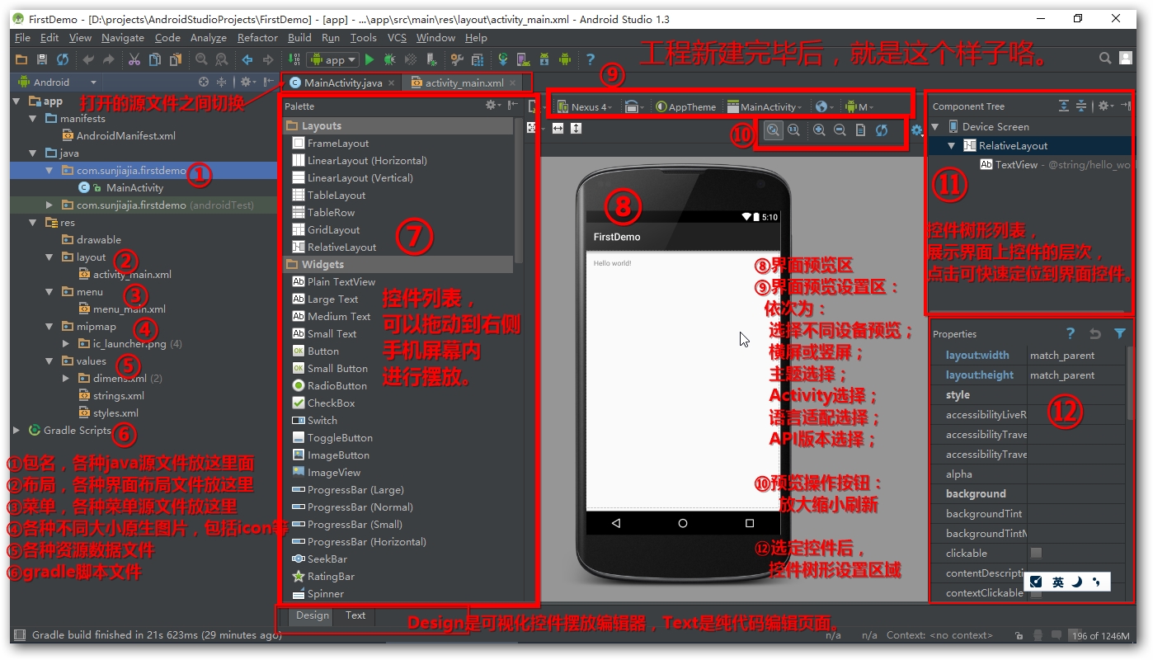Toggle Zoom to Fit preview button

[x=773, y=130]
